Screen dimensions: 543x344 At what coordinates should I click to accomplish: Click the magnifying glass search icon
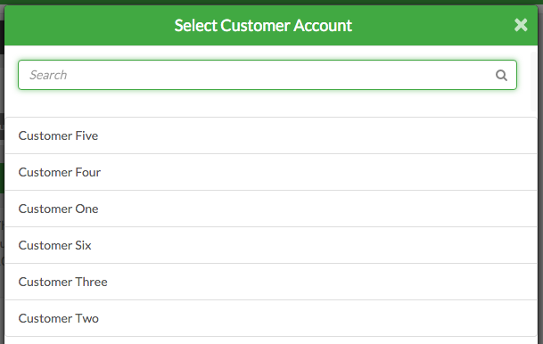(x=501, y=75)
